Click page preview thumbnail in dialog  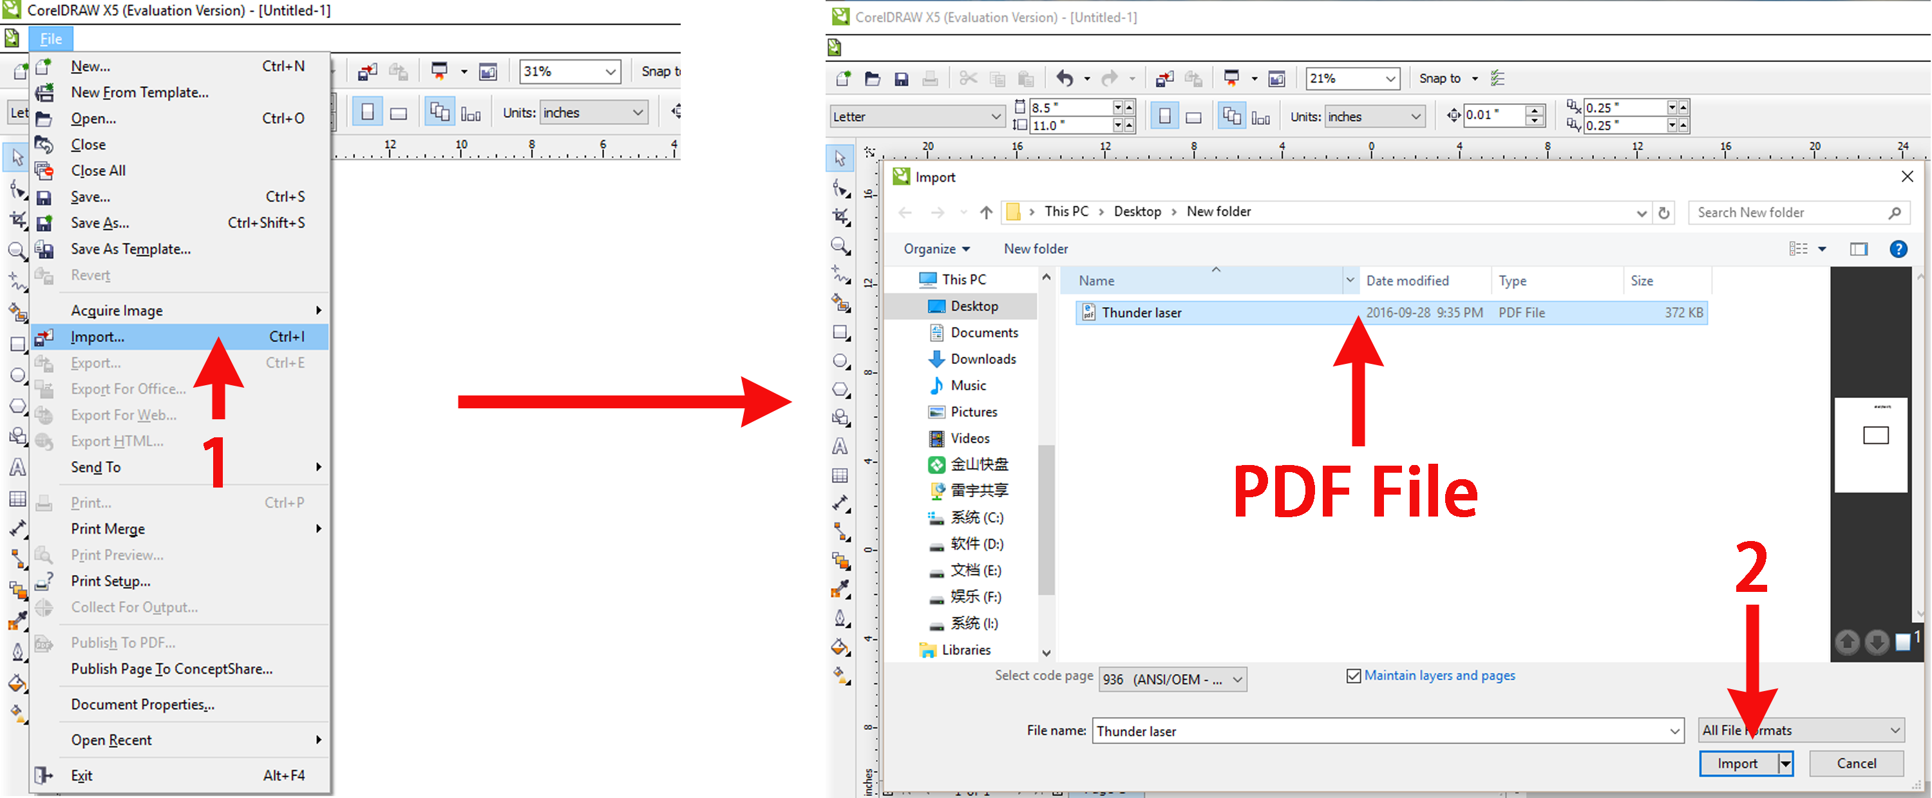(x=1871, y=445)
